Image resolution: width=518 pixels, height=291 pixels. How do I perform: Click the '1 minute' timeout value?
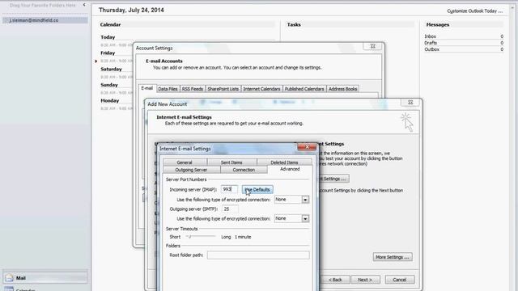click(x=243, y=237)
